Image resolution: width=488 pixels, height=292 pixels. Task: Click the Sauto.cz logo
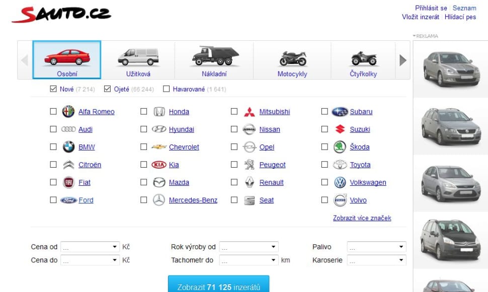[x=61, y=14]
